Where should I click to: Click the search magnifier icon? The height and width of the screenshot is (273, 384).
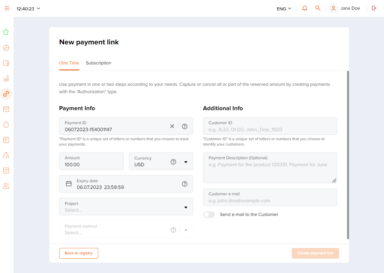coord(318,8)
